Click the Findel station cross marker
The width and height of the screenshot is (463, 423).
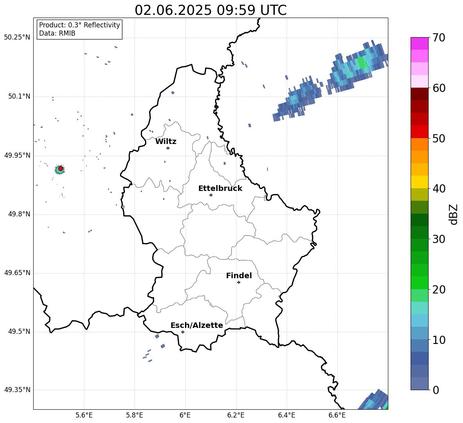pos(239,283)
